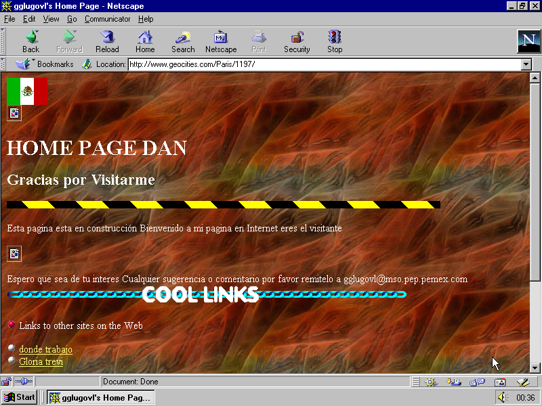542x406 pixels.
Task: Open the Bookmarks quick file icon
Action: pos(23,64)
